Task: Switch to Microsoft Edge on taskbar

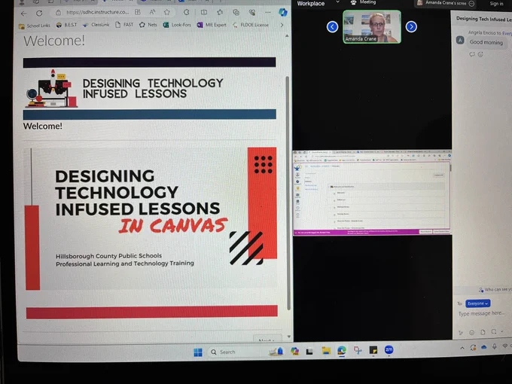Action: click(x=342, y=351)
